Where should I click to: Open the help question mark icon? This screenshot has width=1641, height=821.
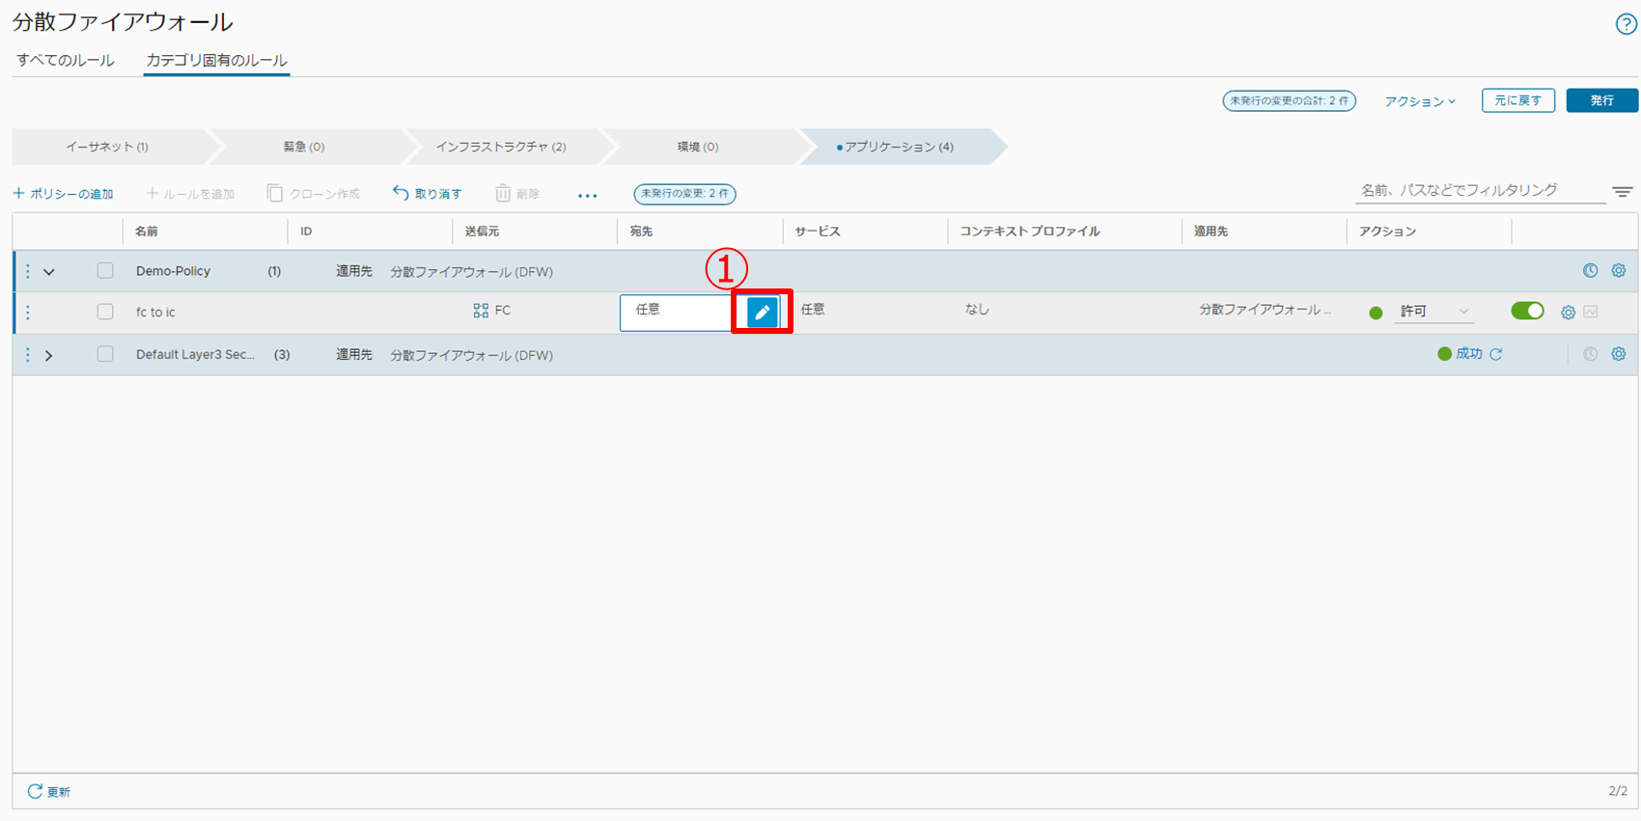(1626, 25)
